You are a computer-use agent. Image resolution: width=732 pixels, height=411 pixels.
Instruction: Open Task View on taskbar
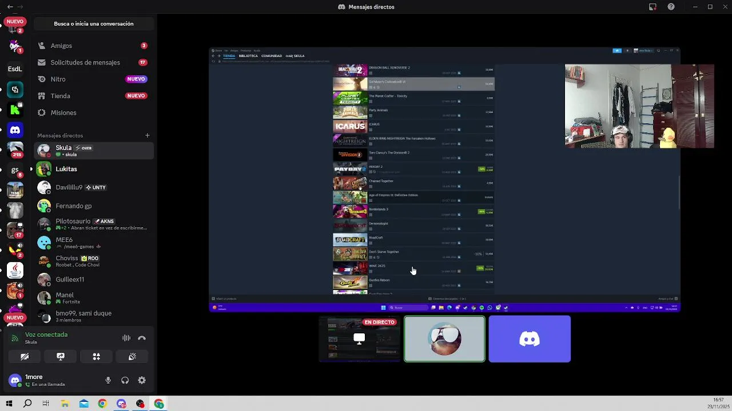coord(46,404)
